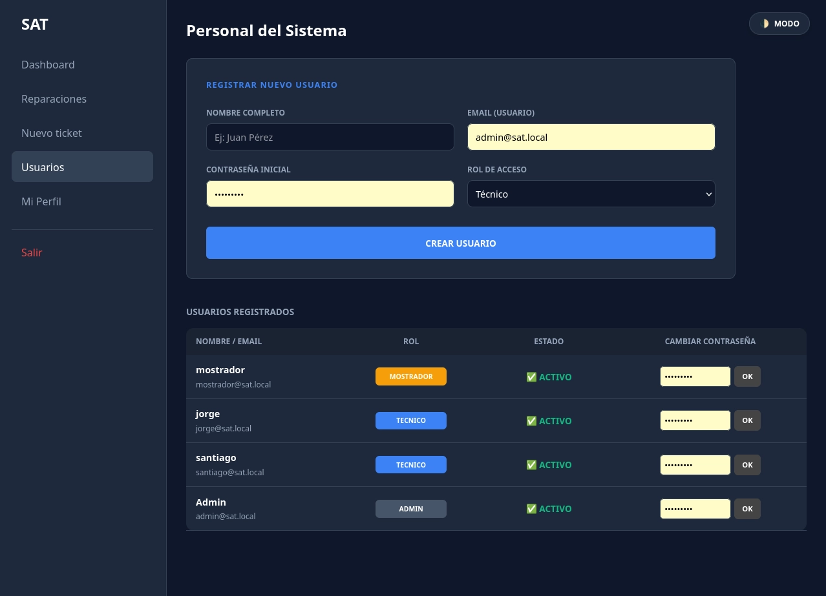The width and height of the screenshot is (826, 596).
Task: Click jorge's password change field
Action: tap(695, 420)
